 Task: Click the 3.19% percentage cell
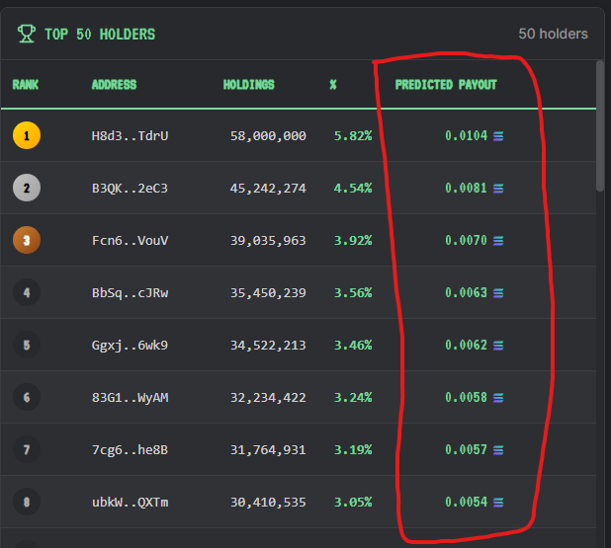(x=353, y=450)
